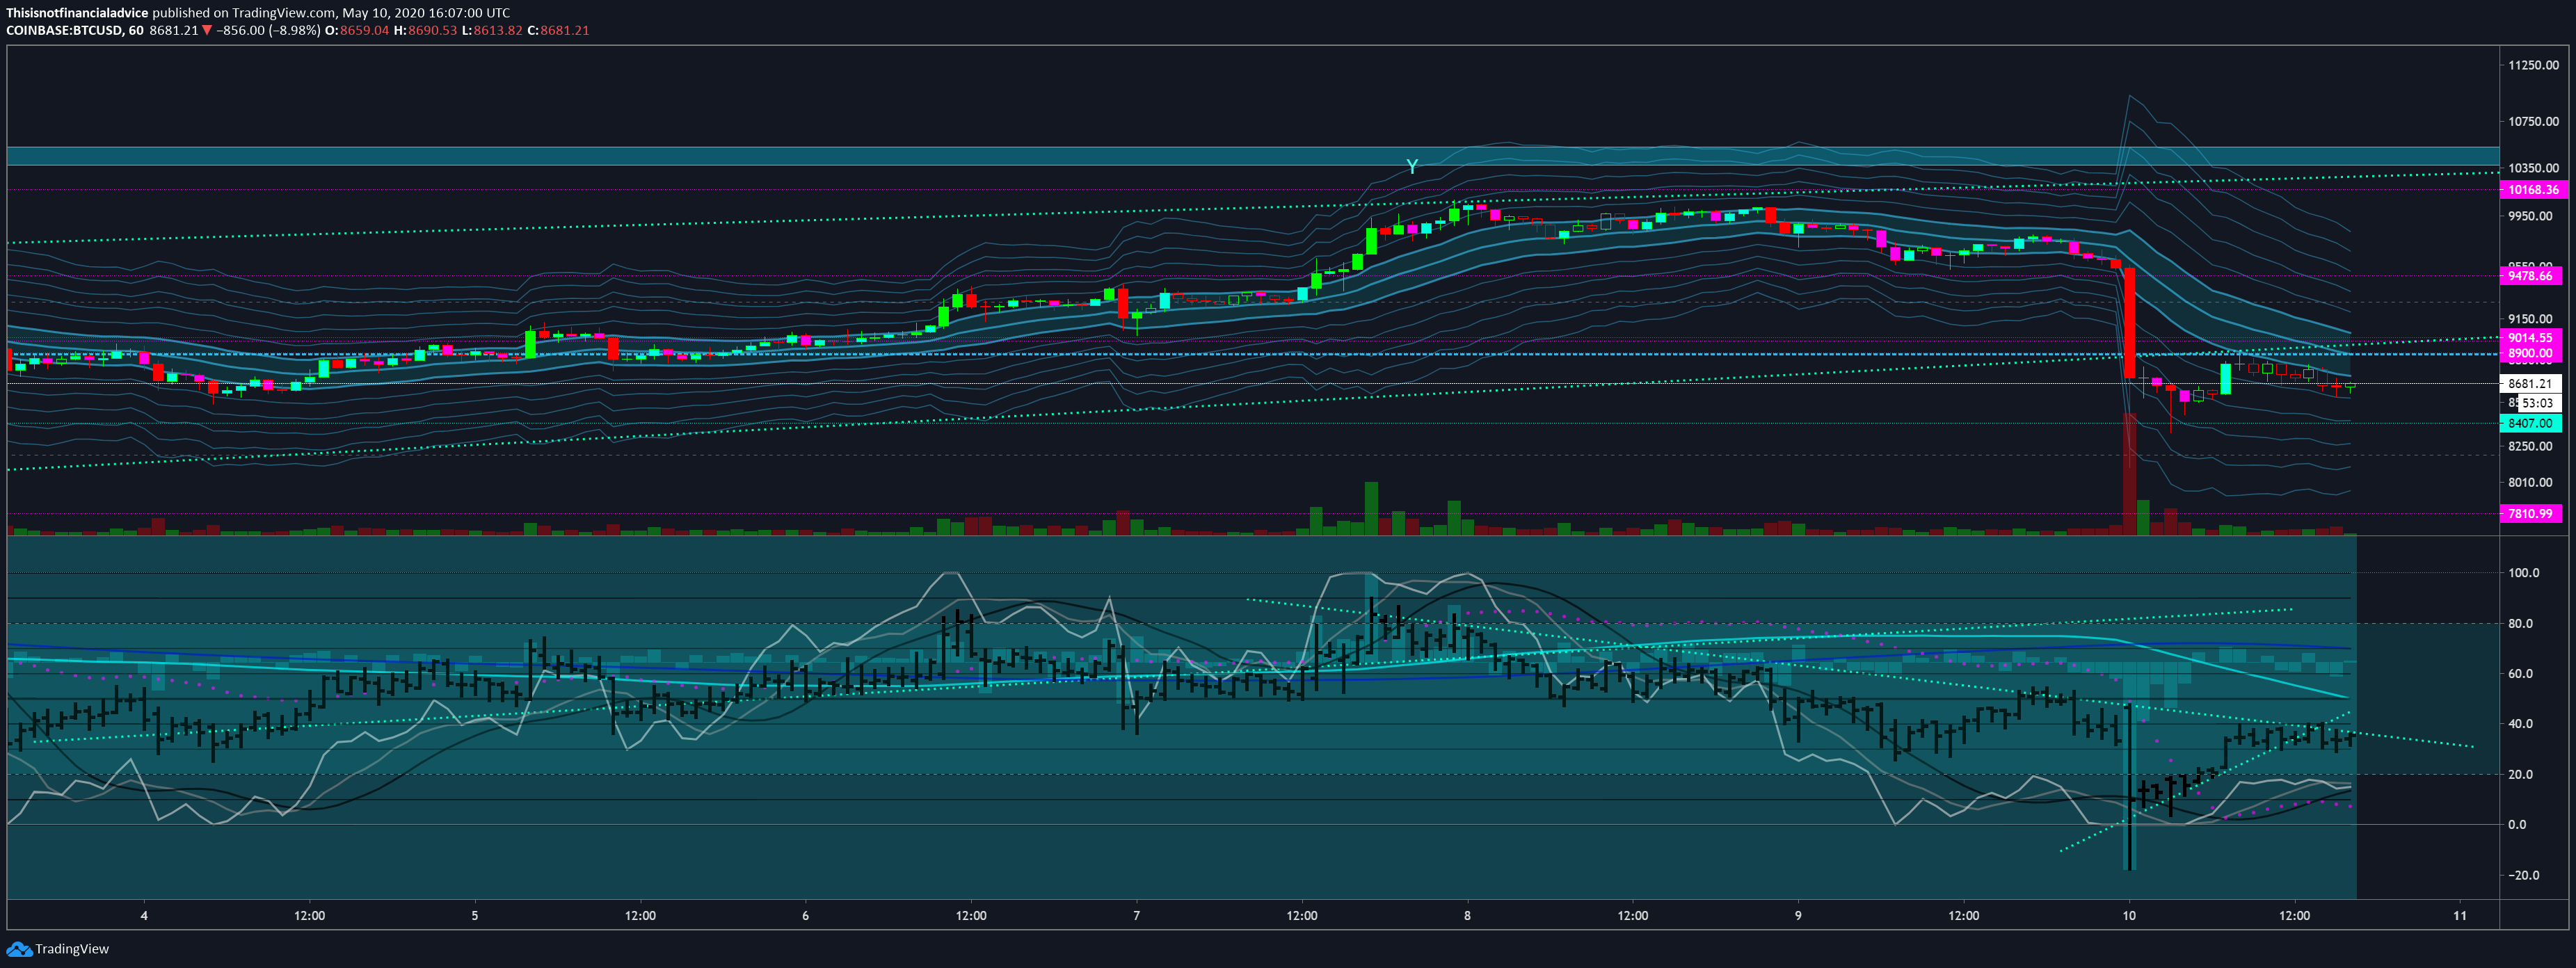The width and height of the screenshot is (2576, 968).
Task: Click the magenta 9478.66 price tag
Action: coord(2530,276)
